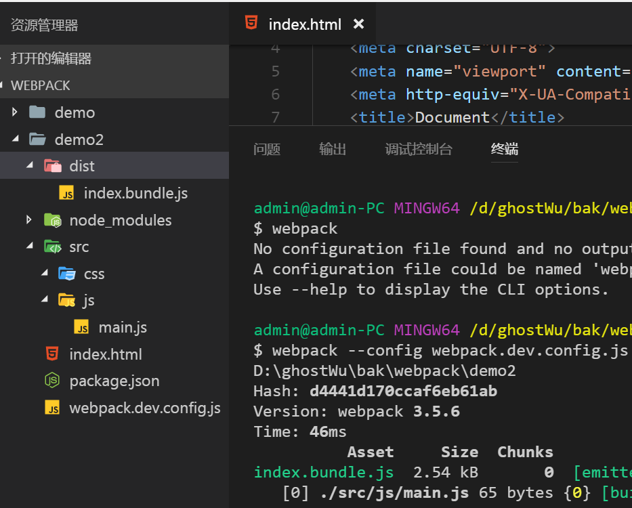Collapse the js folder arrow
Image resolution: width=632 pixels, height=508 pixels.
coord(45,300)
